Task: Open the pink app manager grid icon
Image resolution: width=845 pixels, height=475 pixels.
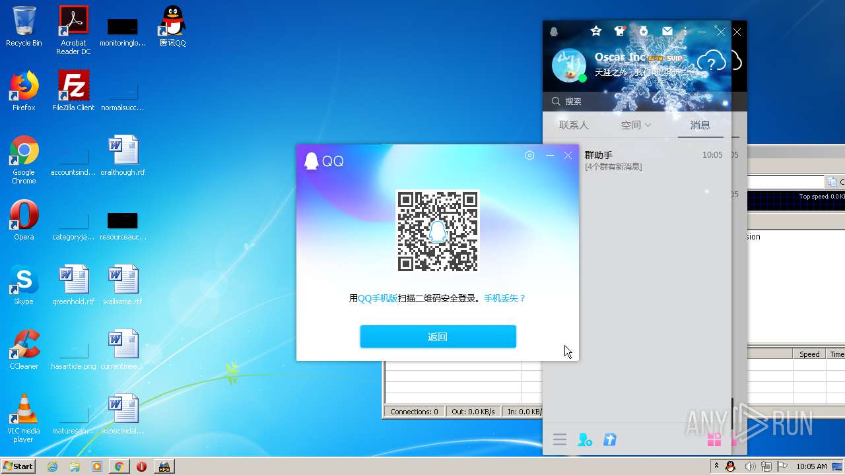Action: 714,439
